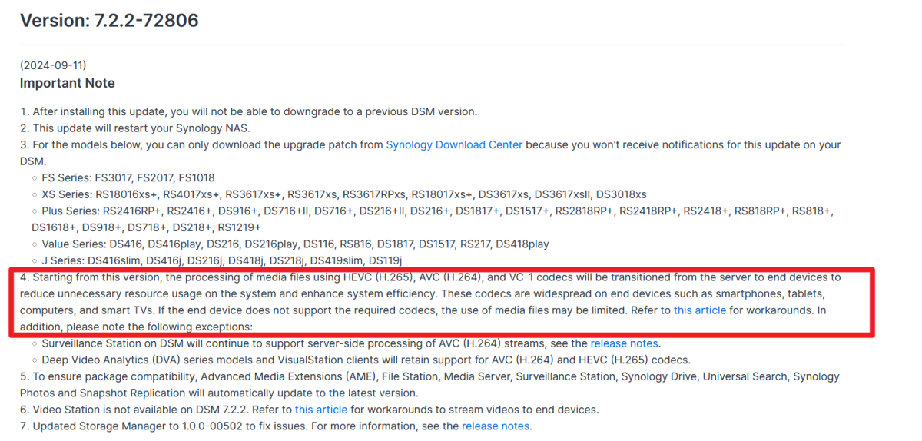Image resolution: width=922 pixels, height=441 pixels.
Task: Click the 'Important Note' heading
Action: [x=68, y=83]
